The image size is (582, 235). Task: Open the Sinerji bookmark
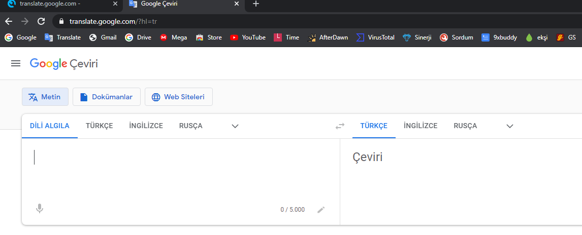417,37
